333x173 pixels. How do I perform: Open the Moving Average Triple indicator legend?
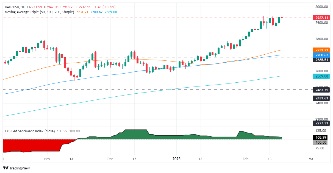click(39, 12)
